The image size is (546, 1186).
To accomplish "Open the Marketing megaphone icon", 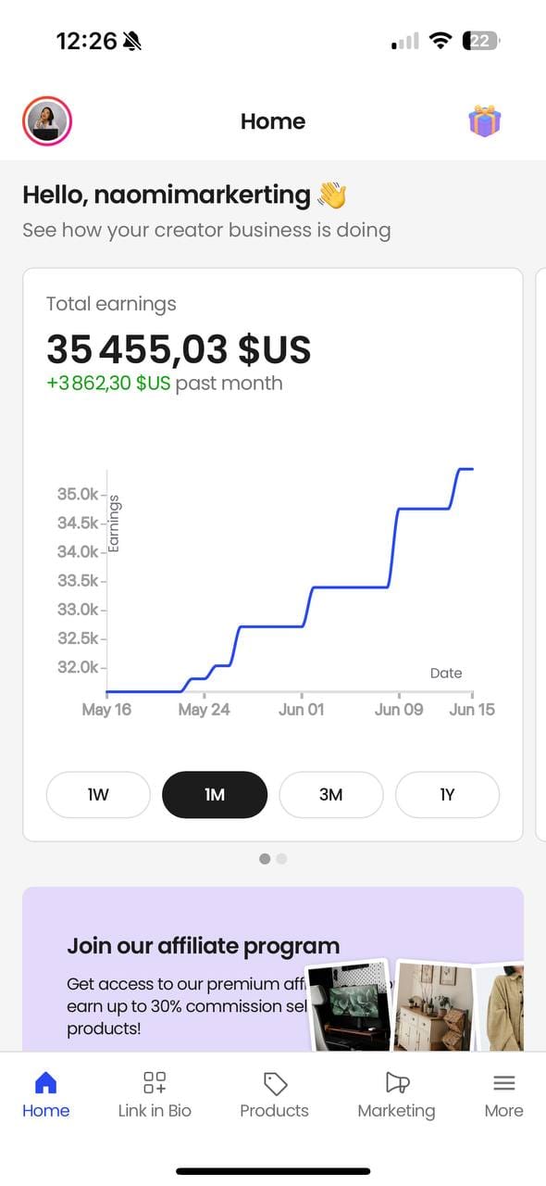I will tap(397, 1082).
